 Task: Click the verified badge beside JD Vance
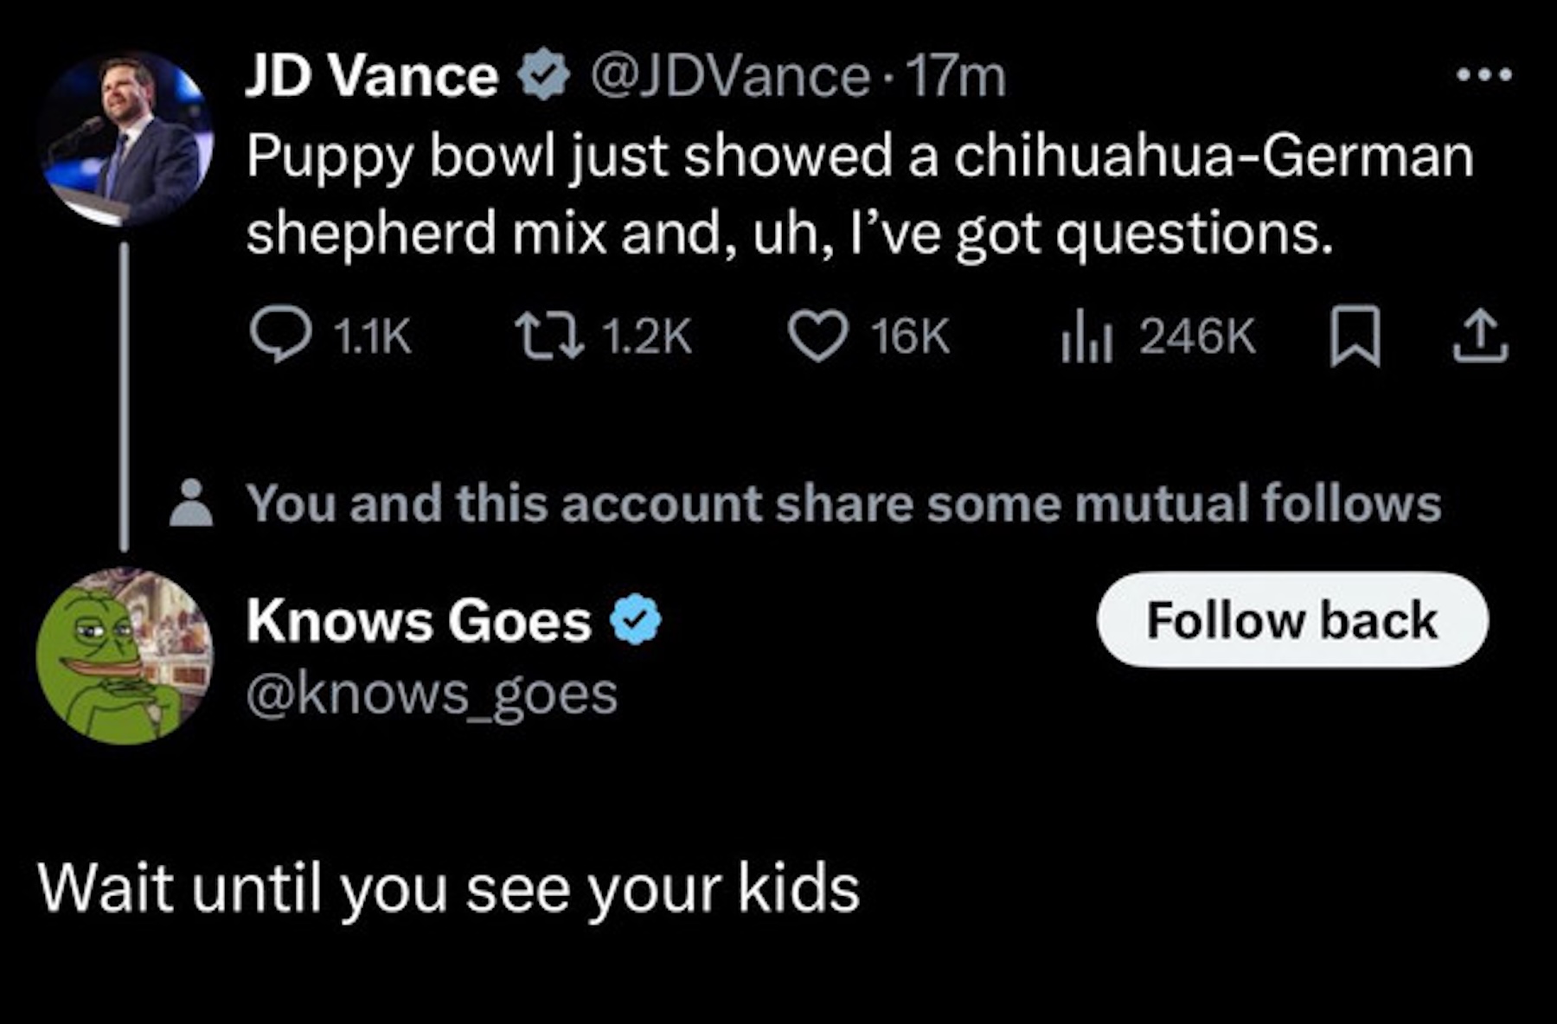(543, 75)
